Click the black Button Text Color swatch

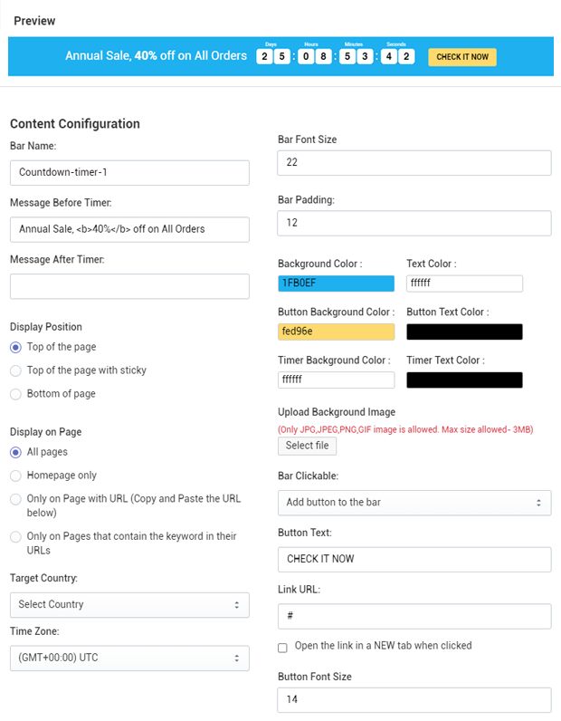coord(464,332)
